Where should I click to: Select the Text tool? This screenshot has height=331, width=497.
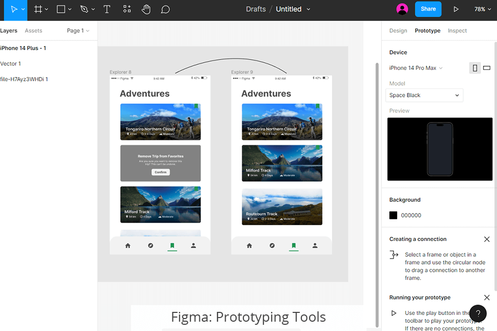point(107,9)
